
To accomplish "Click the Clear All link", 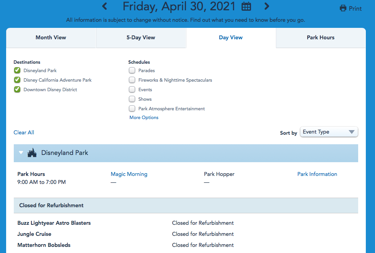I will tap(24, 132).
